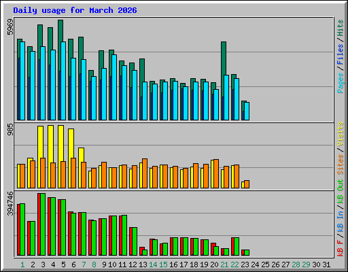Click the tall dark-green Hits bar for day 21
The width and height of the screenshot is (348, 272).
coord(224,58)
